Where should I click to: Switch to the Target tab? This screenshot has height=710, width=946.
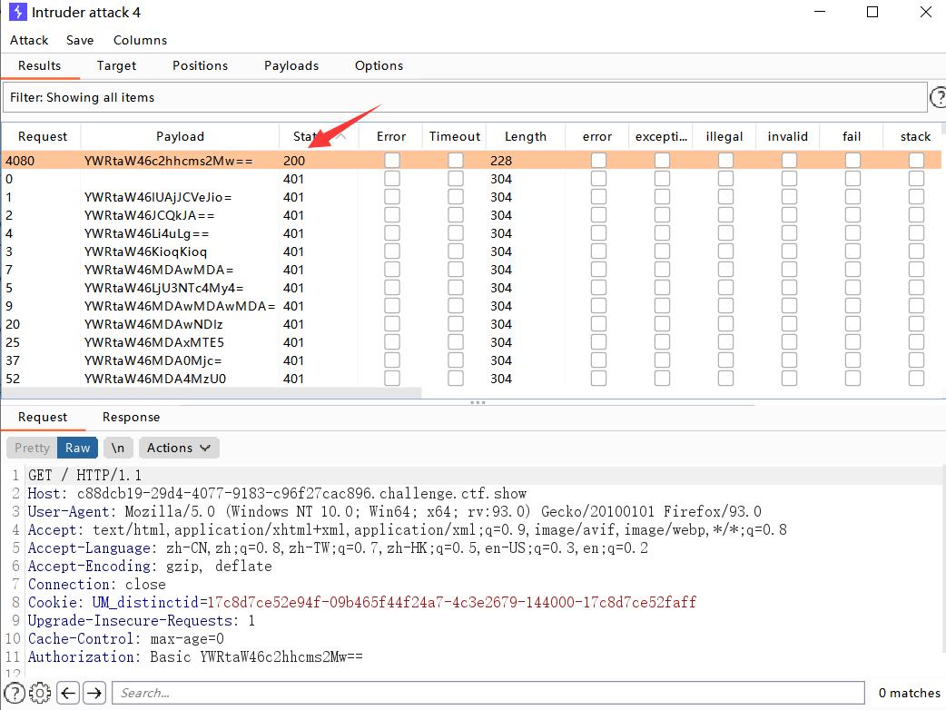coord(116,65)
